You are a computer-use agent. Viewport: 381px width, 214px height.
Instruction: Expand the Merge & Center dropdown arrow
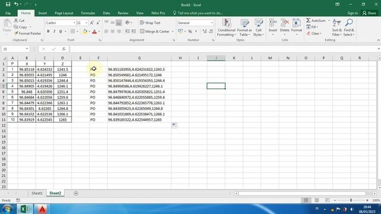tap(173, 32)
